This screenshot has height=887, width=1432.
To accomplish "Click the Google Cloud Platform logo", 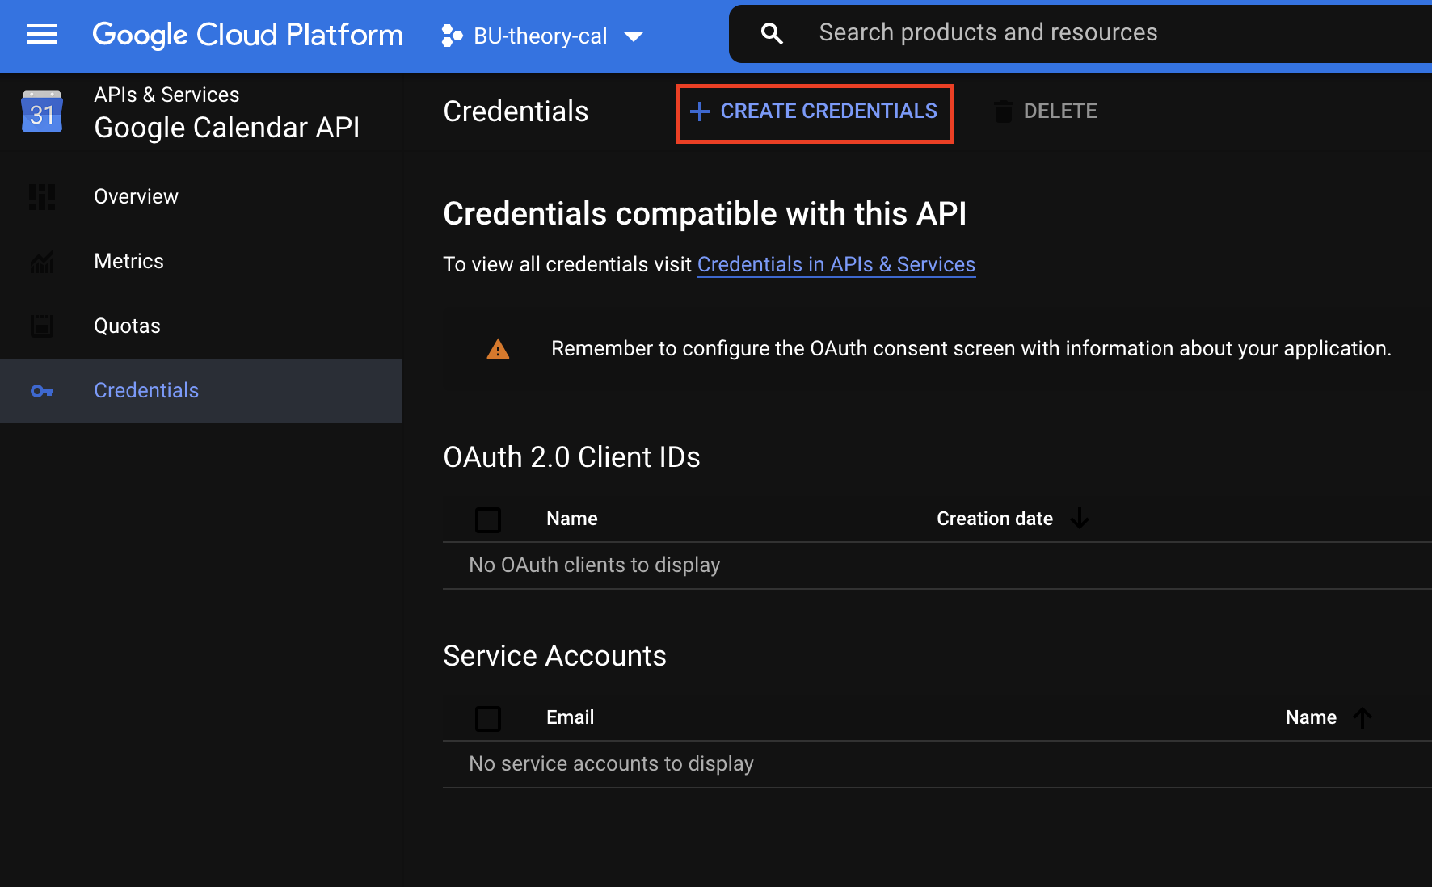I will (247, 35).
